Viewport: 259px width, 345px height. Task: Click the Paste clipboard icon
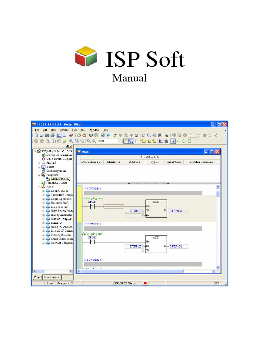(59, 141)
